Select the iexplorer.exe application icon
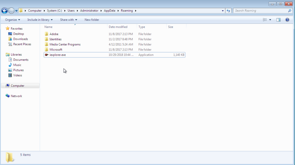 46,55
